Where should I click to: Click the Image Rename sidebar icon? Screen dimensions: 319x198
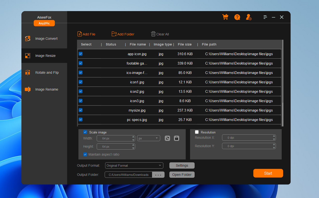(x=28, y=89)
